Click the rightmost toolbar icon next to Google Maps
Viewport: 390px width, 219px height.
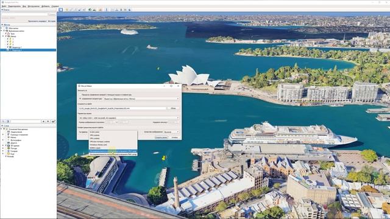129,10
